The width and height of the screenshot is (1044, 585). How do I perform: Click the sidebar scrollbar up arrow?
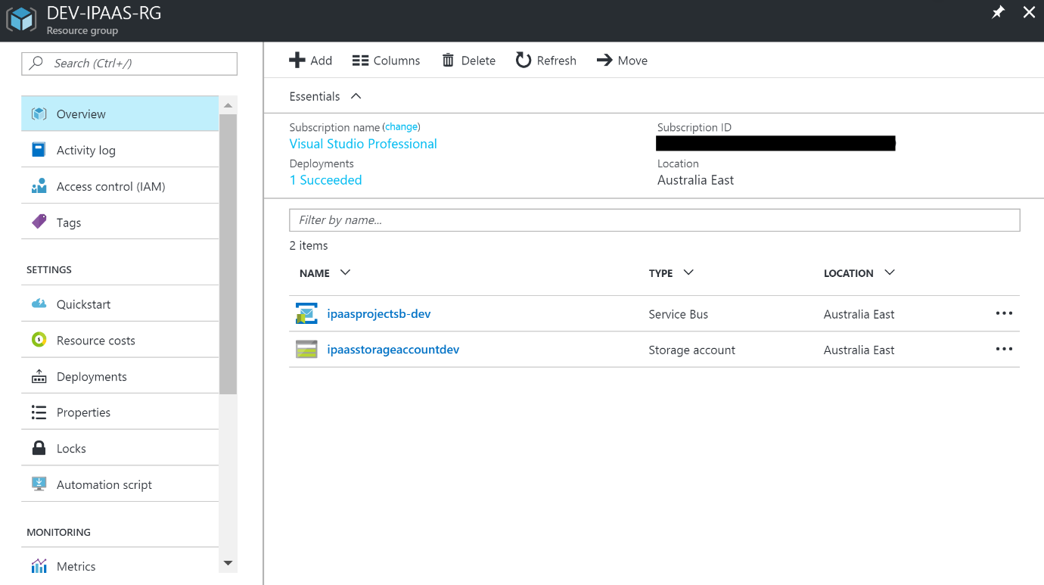(x=228, y=105)
